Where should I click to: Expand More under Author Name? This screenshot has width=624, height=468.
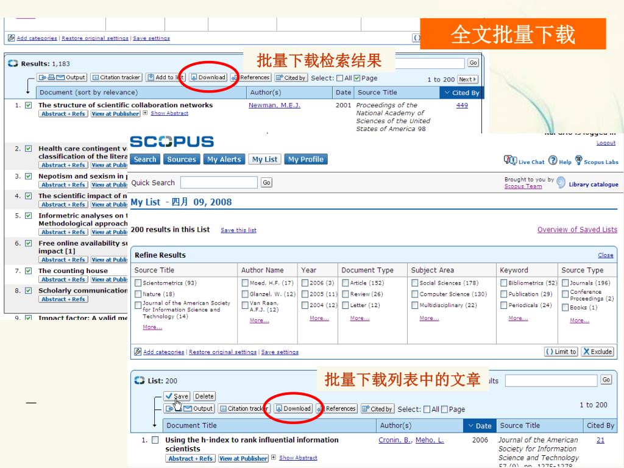260,320
